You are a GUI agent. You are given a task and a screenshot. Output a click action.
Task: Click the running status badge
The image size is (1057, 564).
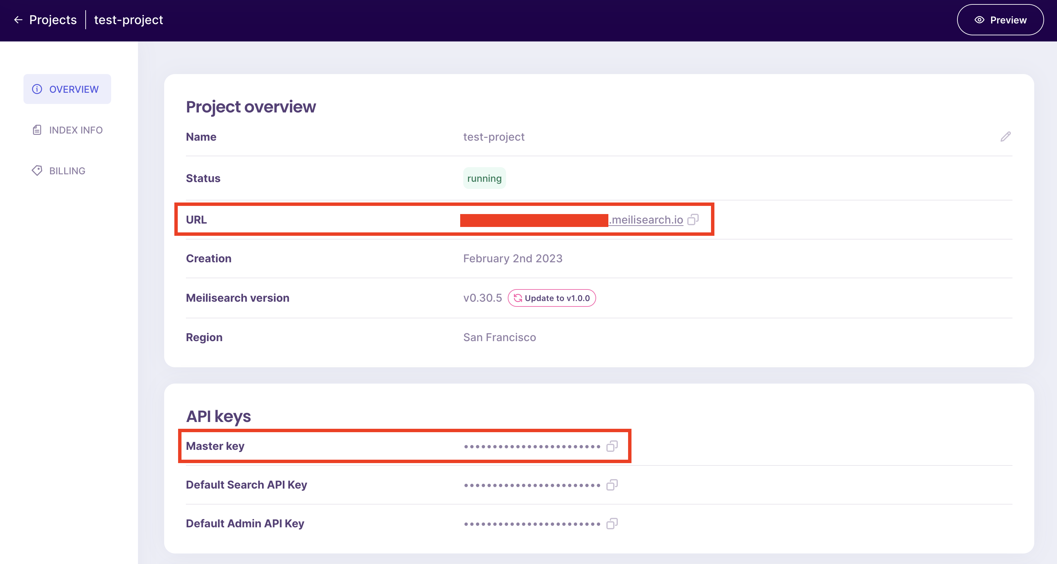click(484, 178)
